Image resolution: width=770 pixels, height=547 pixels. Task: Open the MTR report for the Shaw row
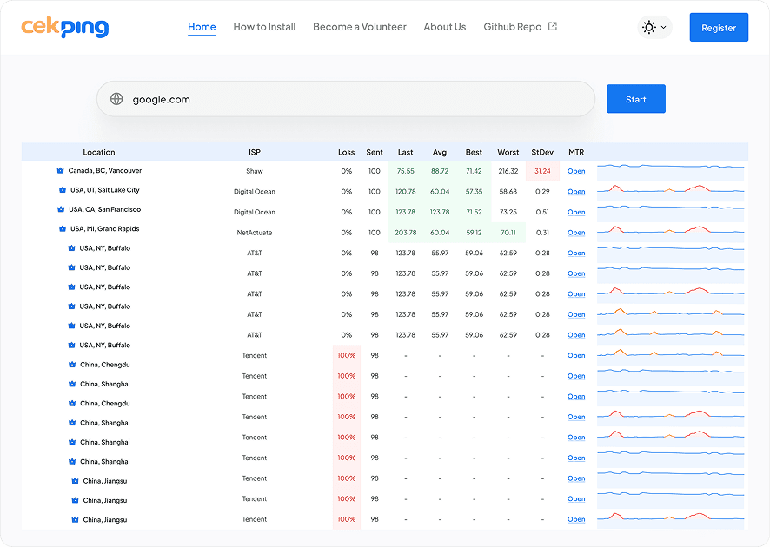(x=576, y=171)
